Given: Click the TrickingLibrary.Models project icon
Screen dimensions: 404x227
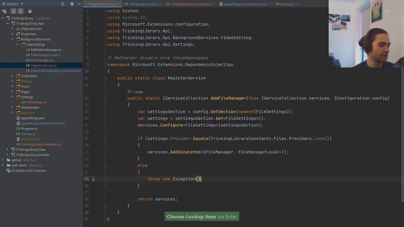Looking at the screenshot, I should tap(13, 154).
